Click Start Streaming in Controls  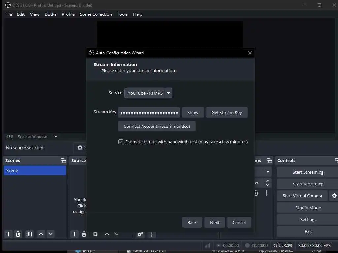pos(308,172)
